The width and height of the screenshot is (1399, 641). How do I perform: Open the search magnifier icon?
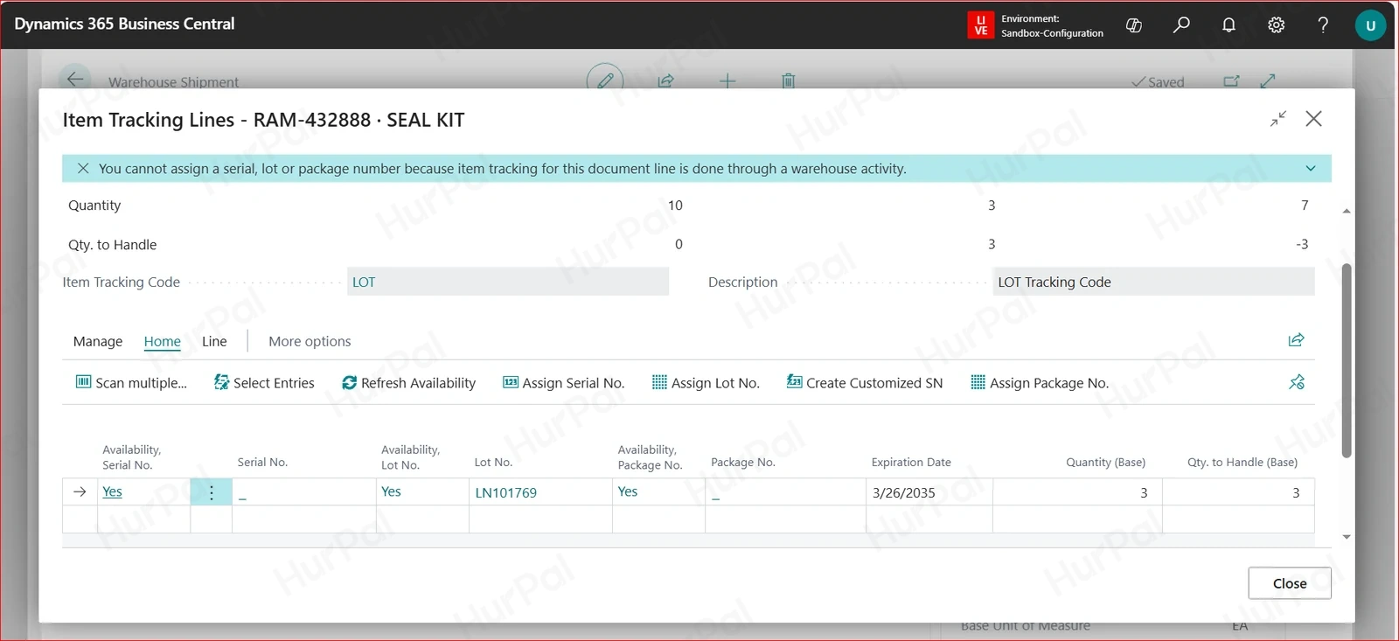click(x=1181, y=25)
